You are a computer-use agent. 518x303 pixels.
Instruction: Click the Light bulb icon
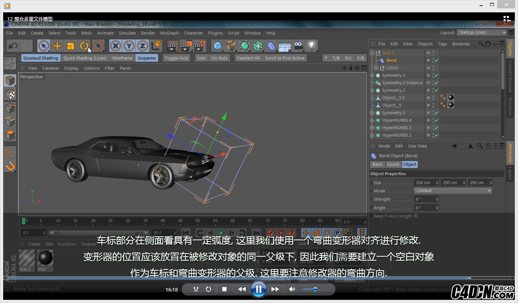(x=312, y=46)
